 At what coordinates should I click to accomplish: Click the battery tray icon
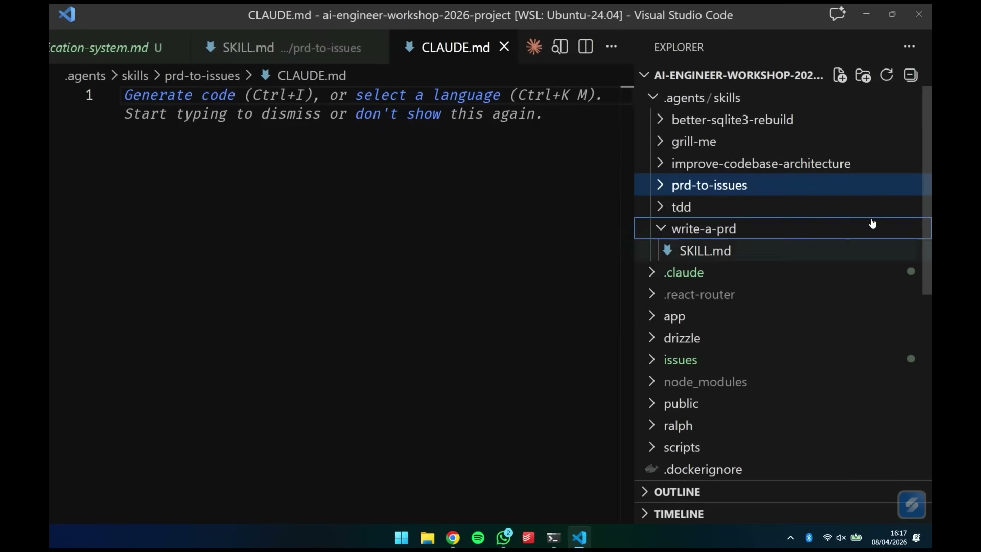857,538
